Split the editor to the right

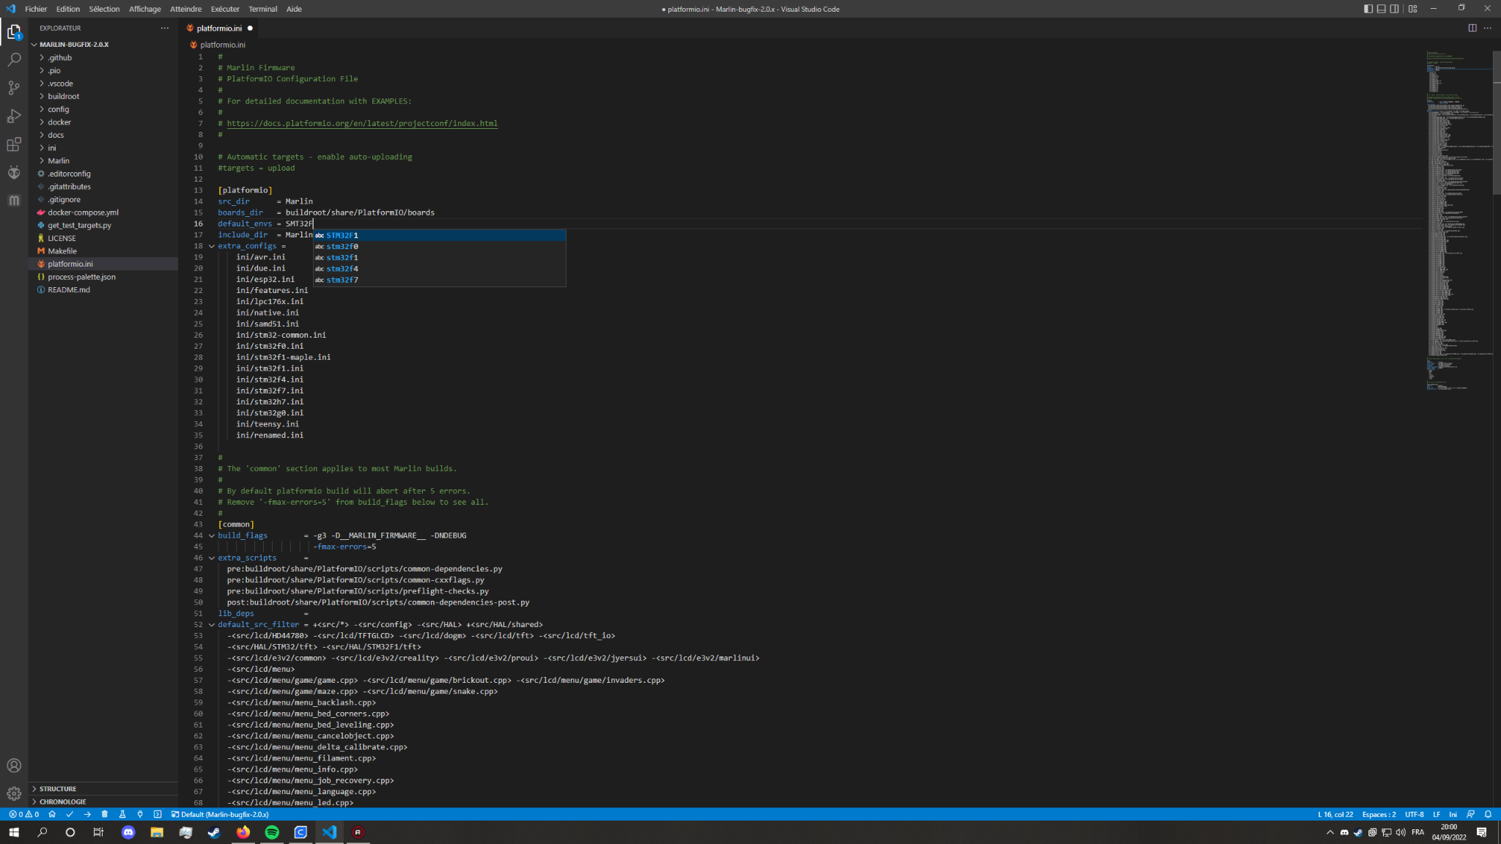coord(1472,28)
